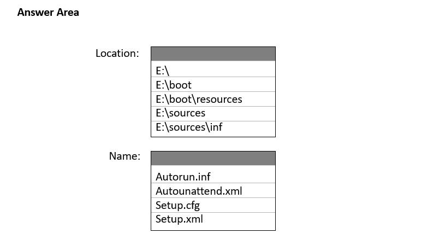The image size is (445, 239).
Task: Select E:\ in the Location list
Action: [x=213, y=70]
